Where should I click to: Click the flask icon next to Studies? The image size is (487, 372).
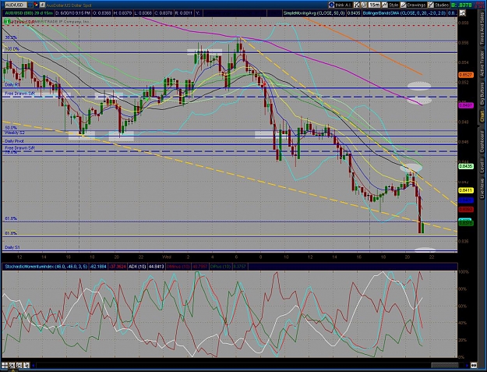click(x=431, y=5)
